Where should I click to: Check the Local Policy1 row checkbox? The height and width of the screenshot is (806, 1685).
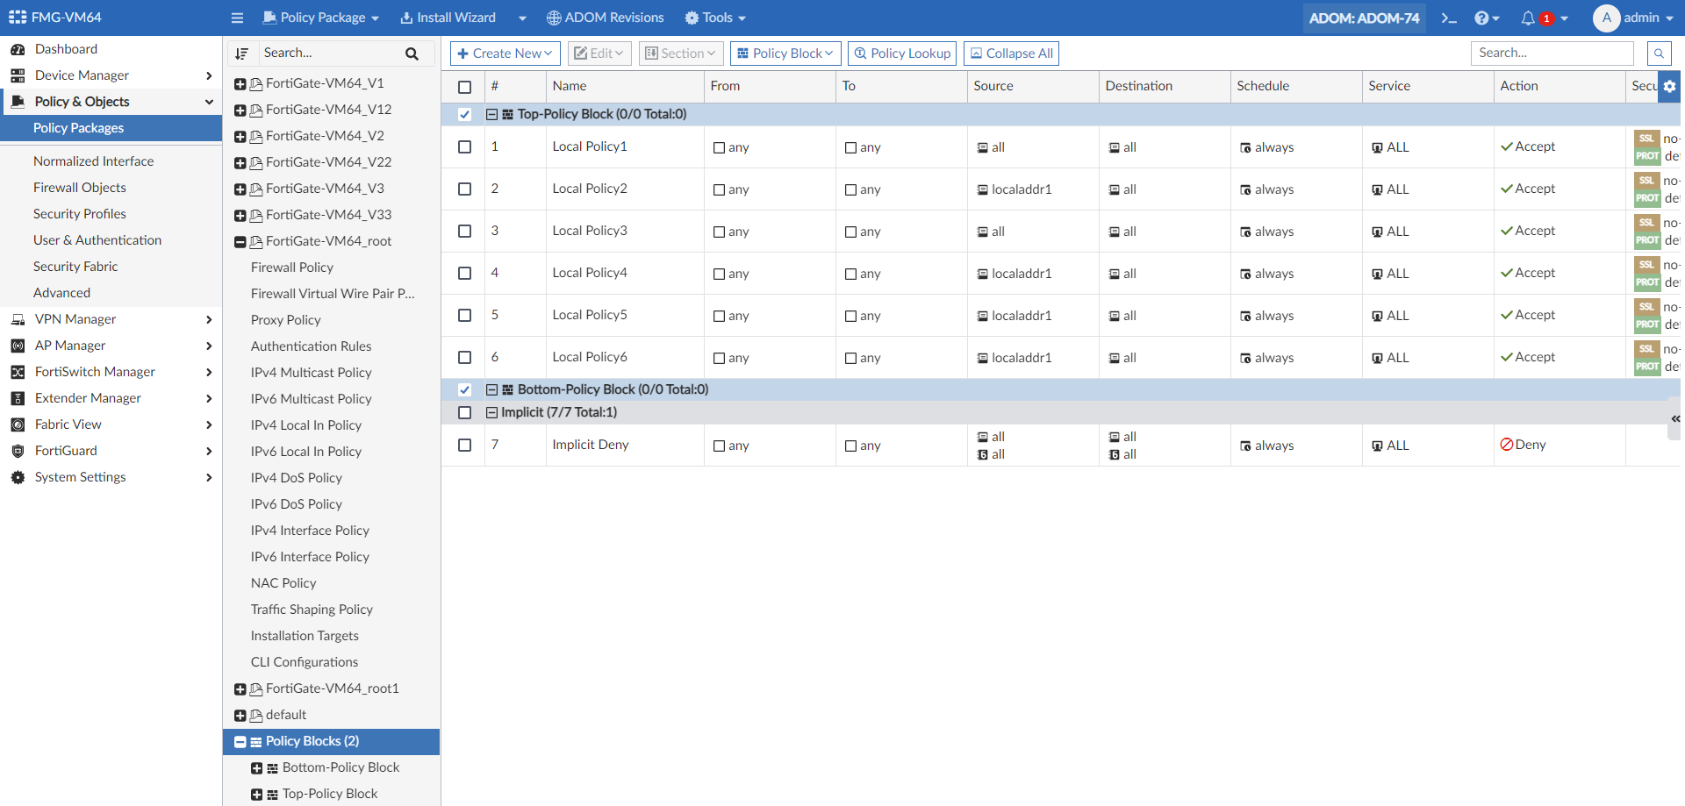point(465,147)
